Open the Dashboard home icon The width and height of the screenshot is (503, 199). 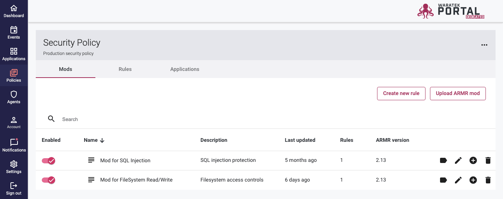[14, 8]
